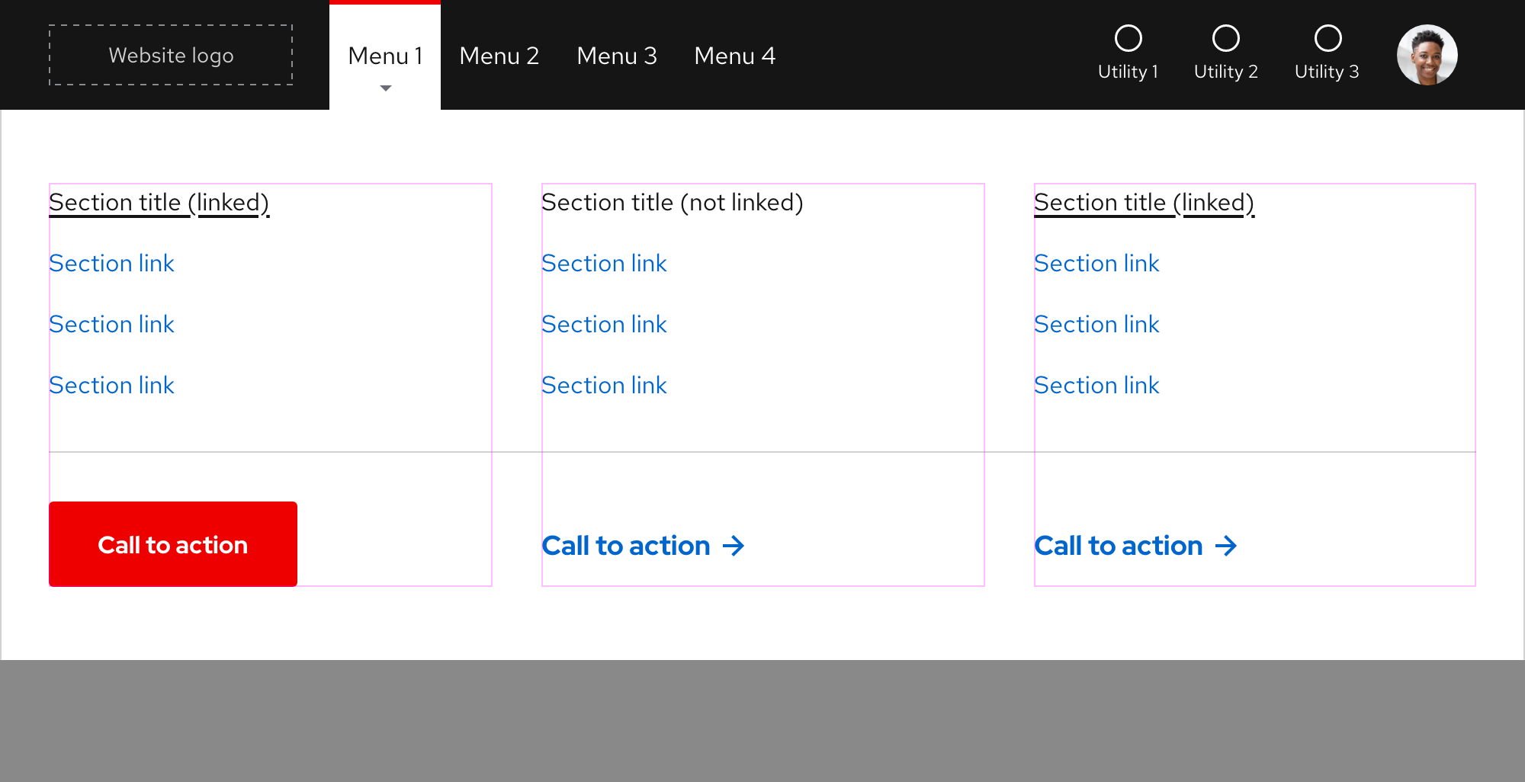This screenshot has height=782, width=1525.
Task: Click the Website logo placeholder
Action: [171, 55]
